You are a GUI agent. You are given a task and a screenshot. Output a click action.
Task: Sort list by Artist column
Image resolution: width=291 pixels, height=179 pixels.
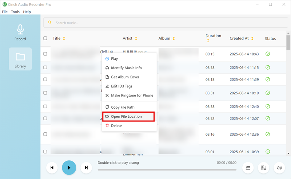[136, 39]
